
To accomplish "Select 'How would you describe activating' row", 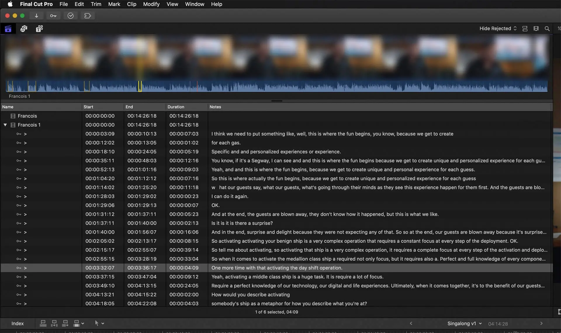I will [276, 295].
